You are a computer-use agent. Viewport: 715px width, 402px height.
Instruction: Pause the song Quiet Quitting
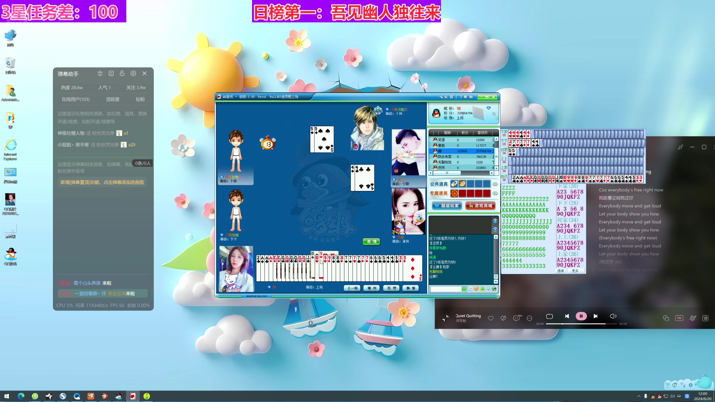click(581, 316)
